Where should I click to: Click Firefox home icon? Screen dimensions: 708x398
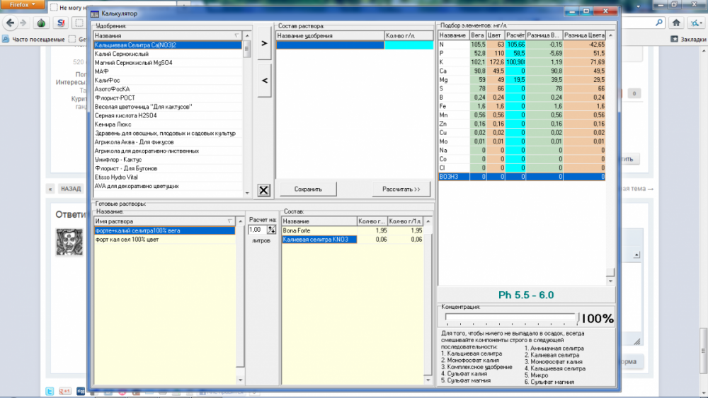point(676,23)
